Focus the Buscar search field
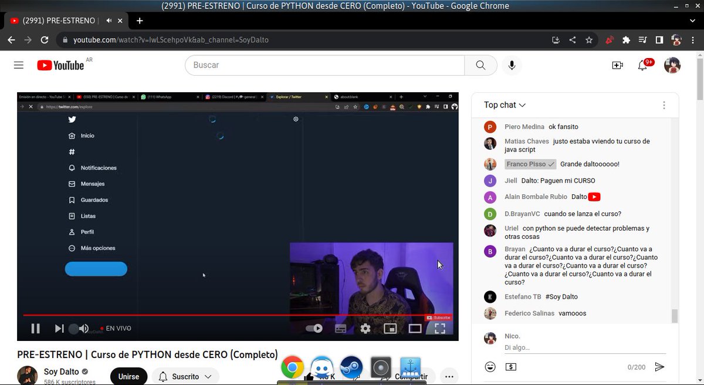Screen dimensions: 704x385 pos(325,65)
